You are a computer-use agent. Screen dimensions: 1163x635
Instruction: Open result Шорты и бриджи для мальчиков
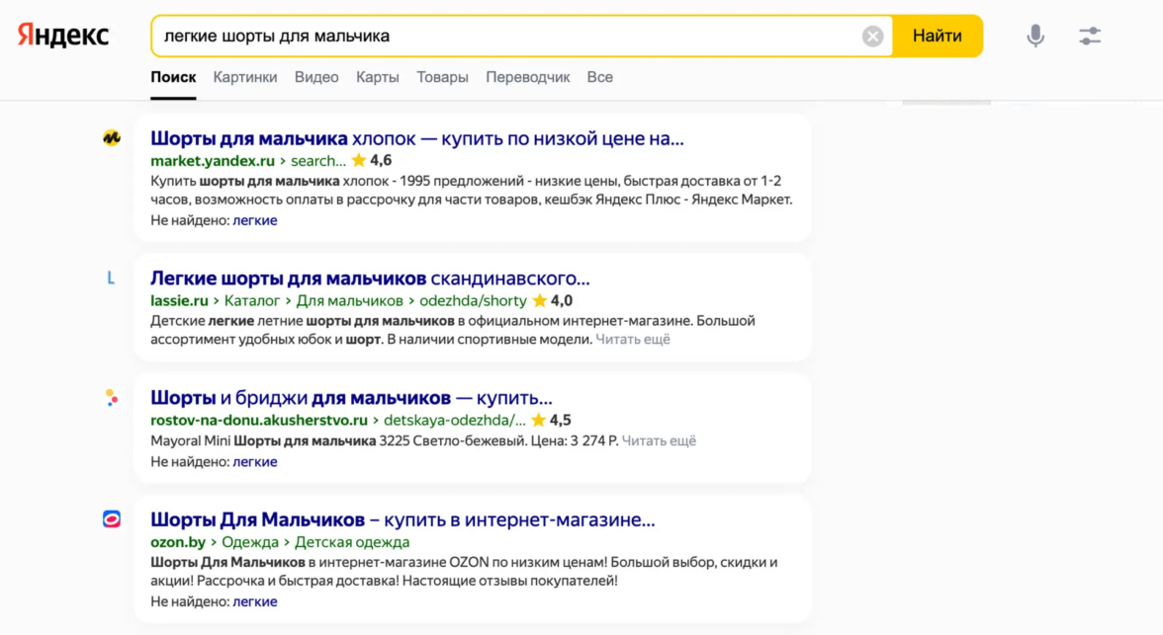352,398
